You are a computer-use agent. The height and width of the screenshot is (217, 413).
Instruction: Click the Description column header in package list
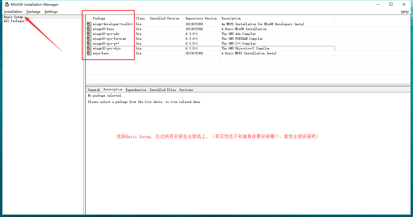[x=277, y=18]
